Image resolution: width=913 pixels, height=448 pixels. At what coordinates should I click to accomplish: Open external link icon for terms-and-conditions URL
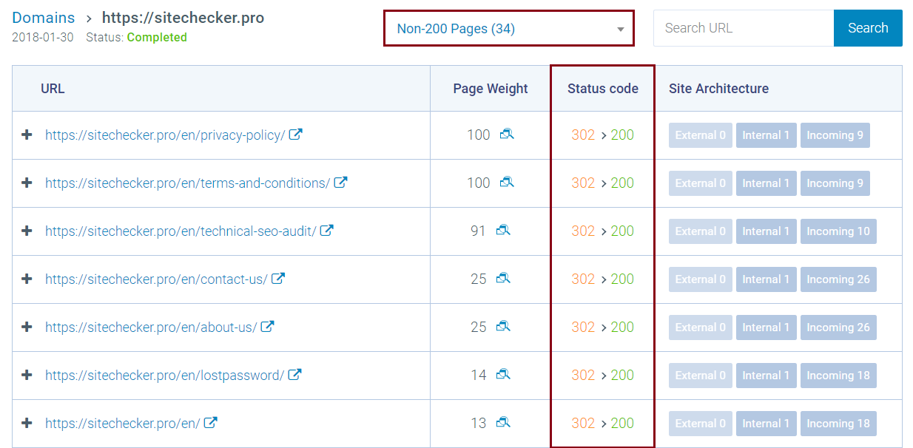tap(340, 183)
